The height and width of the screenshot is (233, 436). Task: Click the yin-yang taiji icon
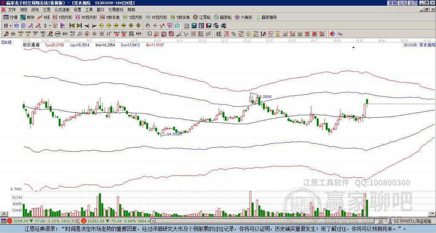tap(333, 34)
